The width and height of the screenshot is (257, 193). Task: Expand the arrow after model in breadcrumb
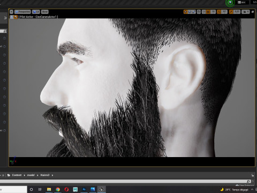pos(37,175)
